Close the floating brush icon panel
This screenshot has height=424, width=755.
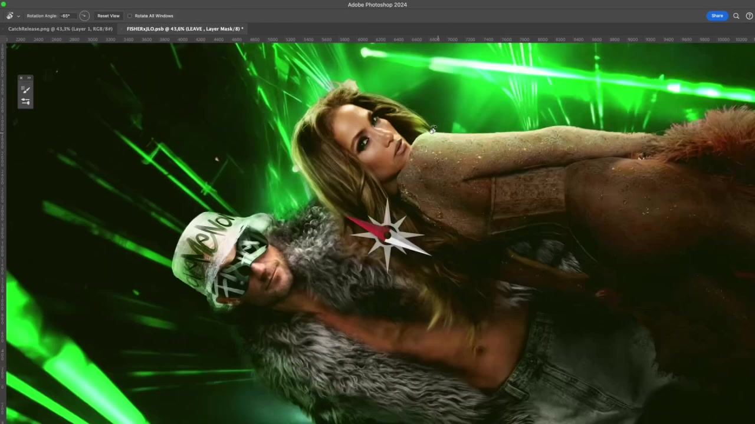[21, 78]
